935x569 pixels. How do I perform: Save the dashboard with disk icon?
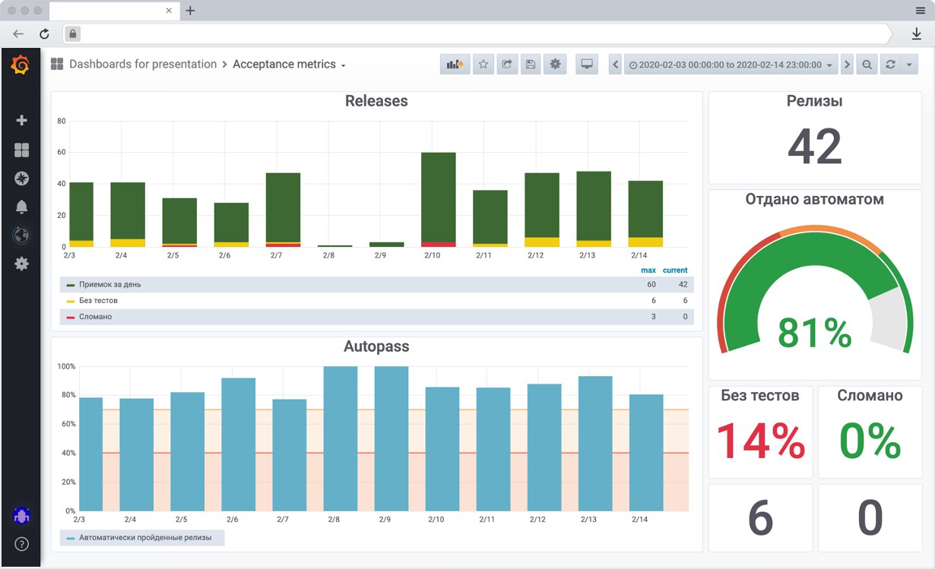click(x=531, y=65)
